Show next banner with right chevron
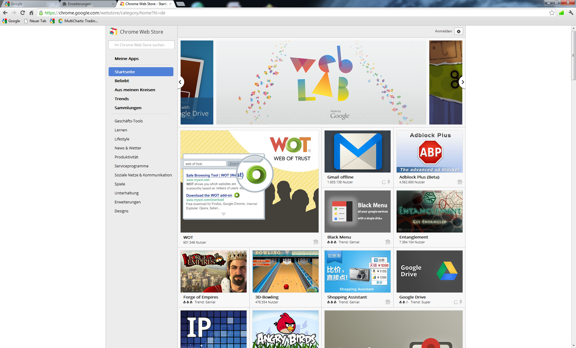The height and width of the screenshot is (348, 576). (x=463, y=82)
